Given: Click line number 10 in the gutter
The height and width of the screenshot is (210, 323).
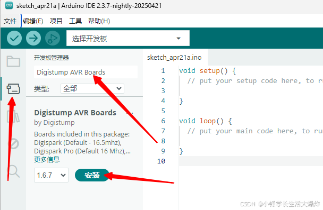Looking at the screenshot, I should pos(161,161).
